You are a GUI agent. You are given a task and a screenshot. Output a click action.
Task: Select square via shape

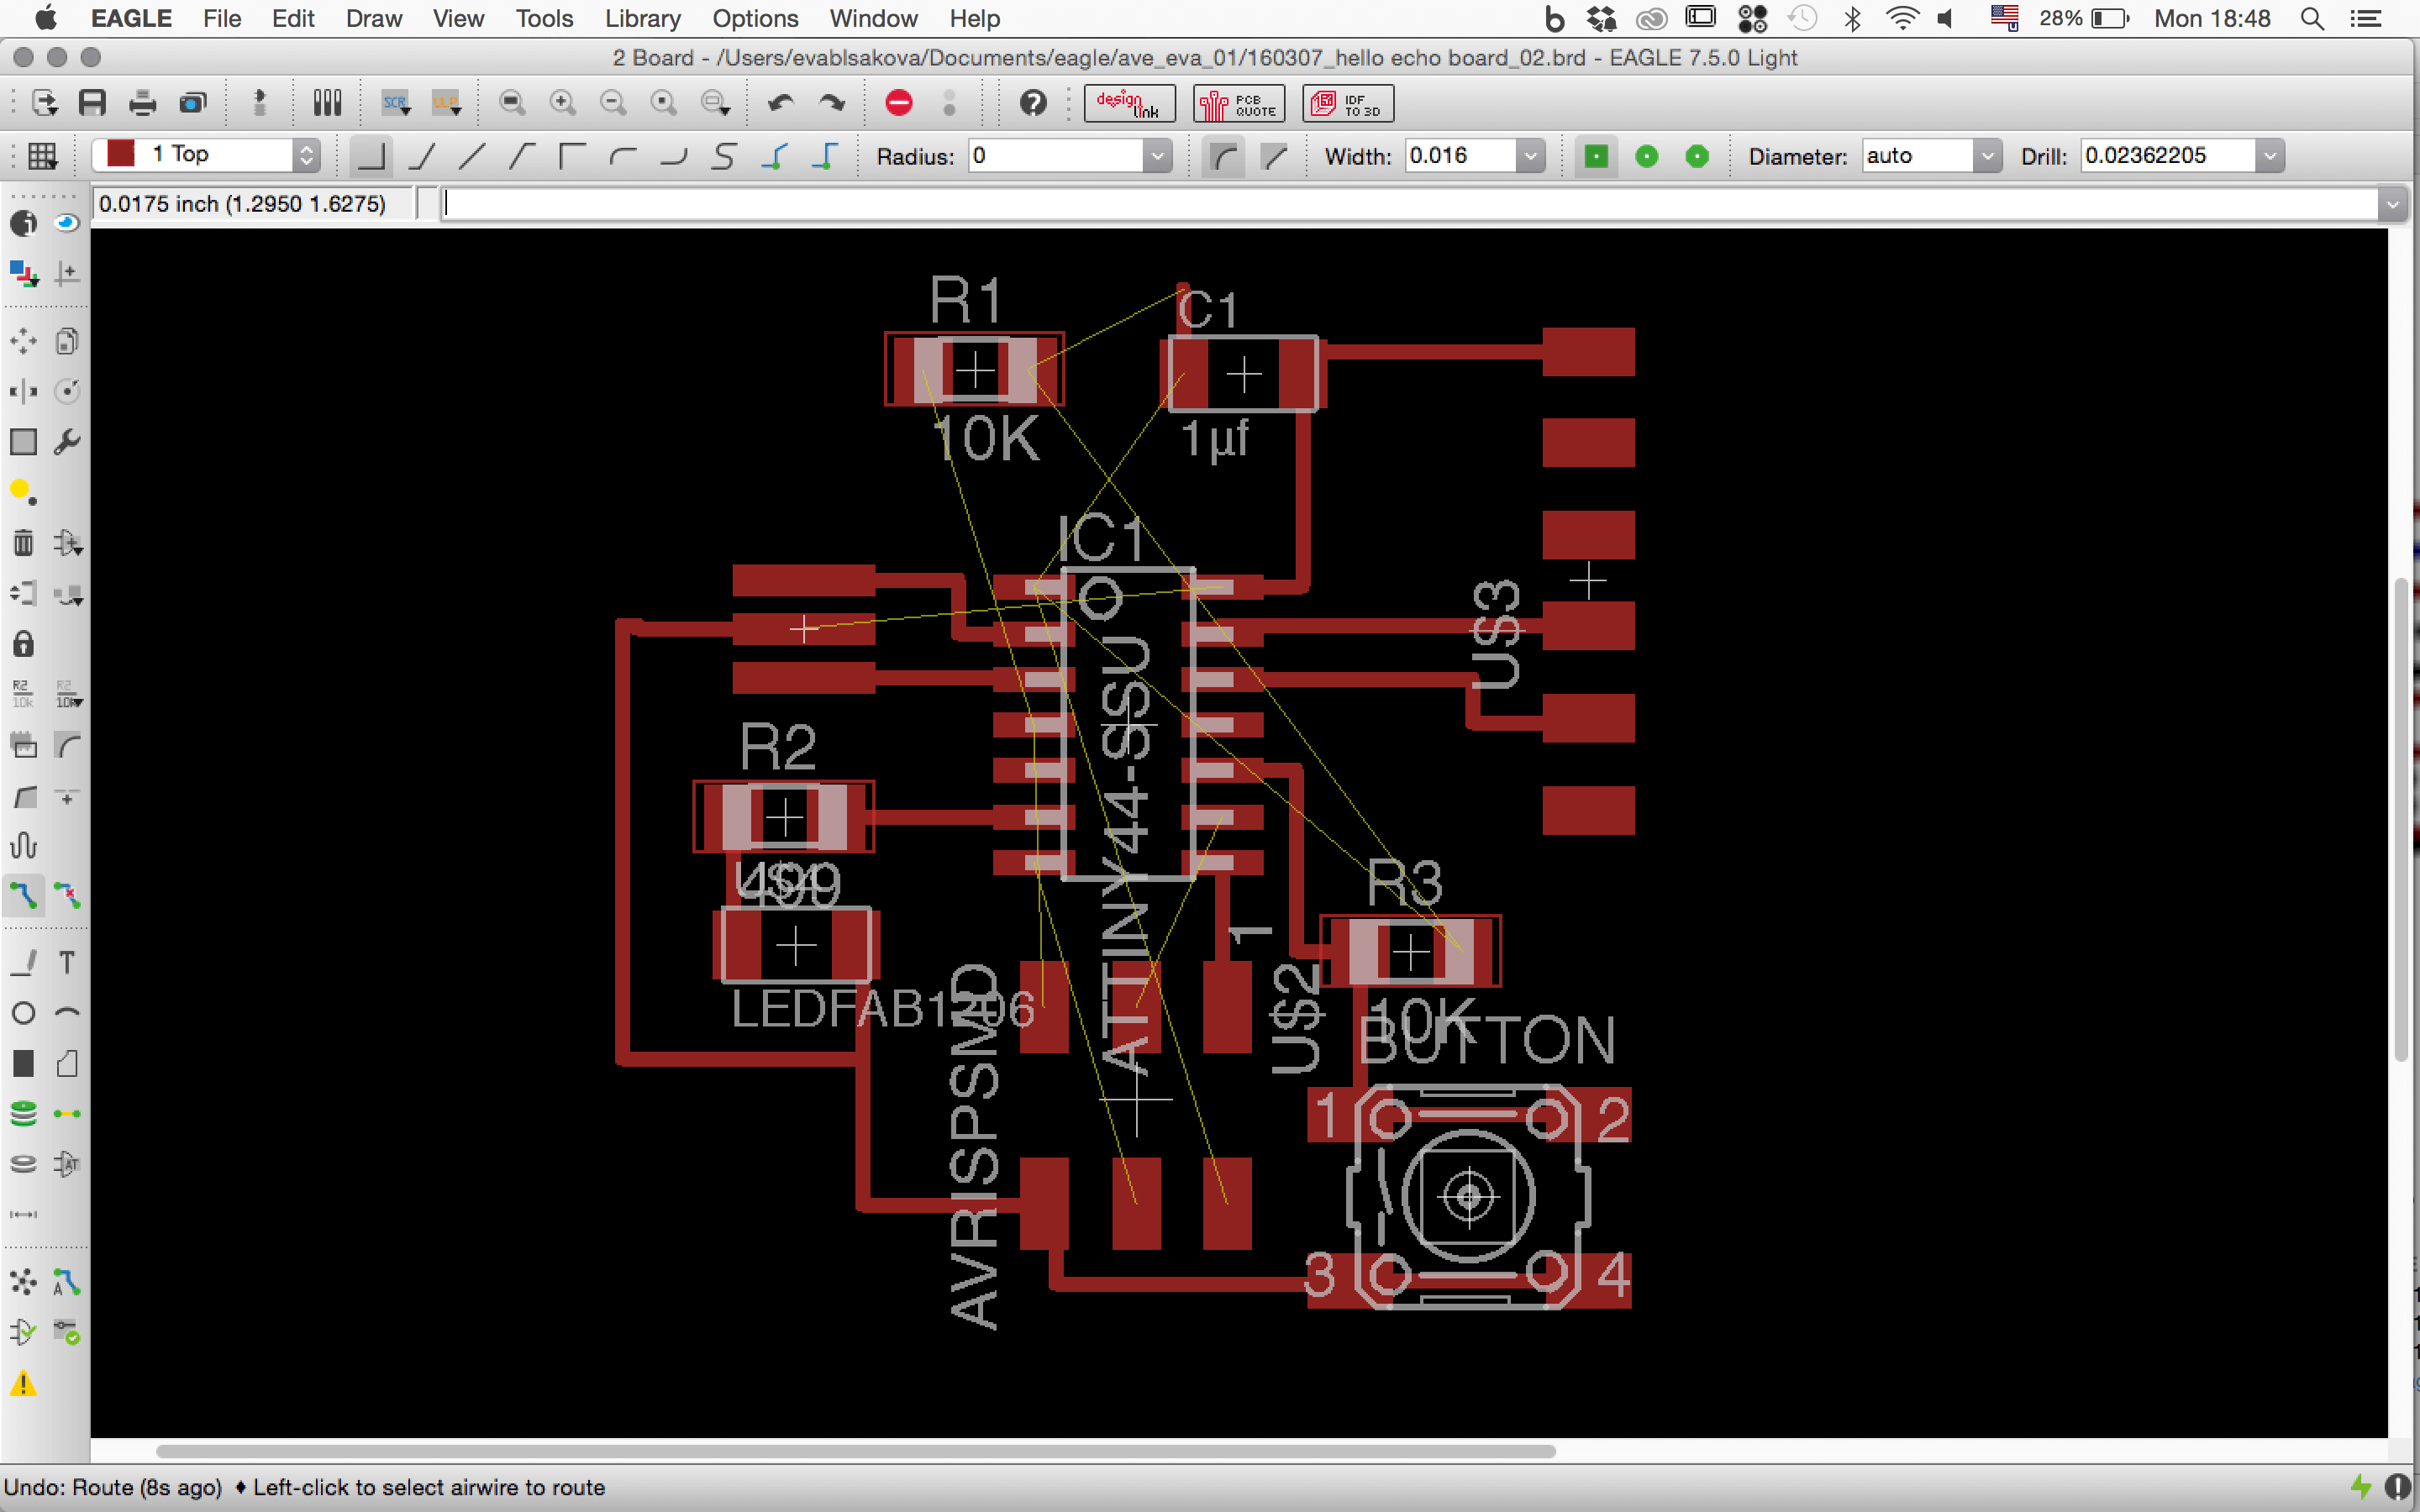pos(1596,156)
